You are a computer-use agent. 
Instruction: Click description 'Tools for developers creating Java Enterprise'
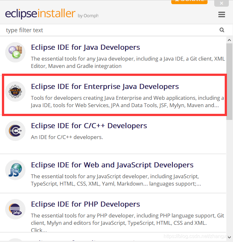click(x=127, y=102)
